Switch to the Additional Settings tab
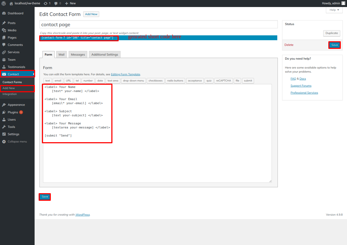 (x=105, y=55)
